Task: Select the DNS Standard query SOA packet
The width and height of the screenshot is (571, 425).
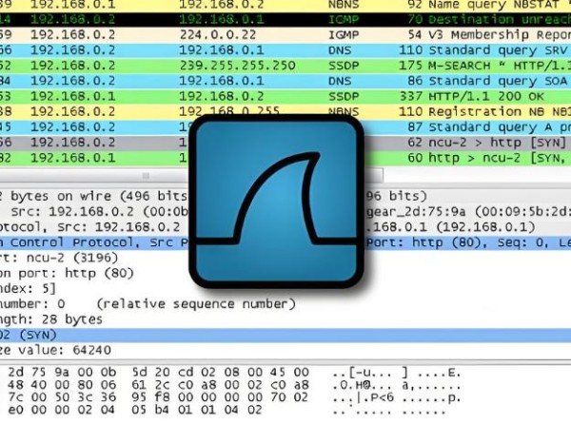Action: (x=285, y=81)
